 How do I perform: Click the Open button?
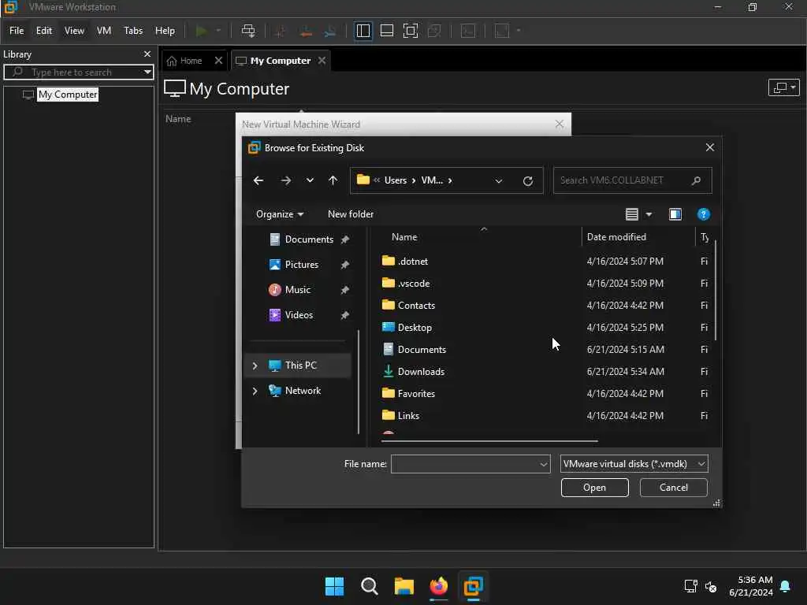tap(594, 487)
